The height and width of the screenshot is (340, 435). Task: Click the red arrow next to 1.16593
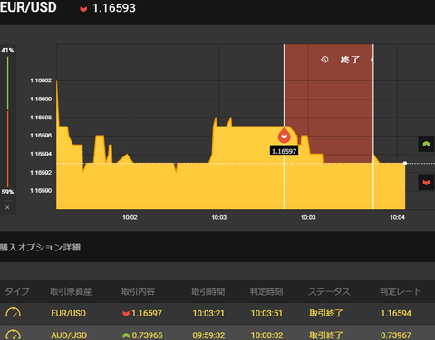(83, 9)
